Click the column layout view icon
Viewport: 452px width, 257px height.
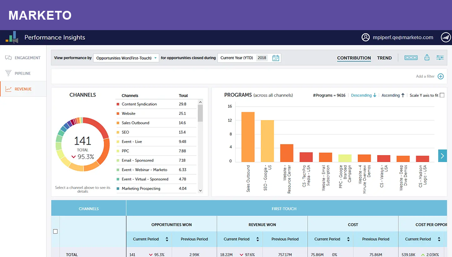[411, 58]
